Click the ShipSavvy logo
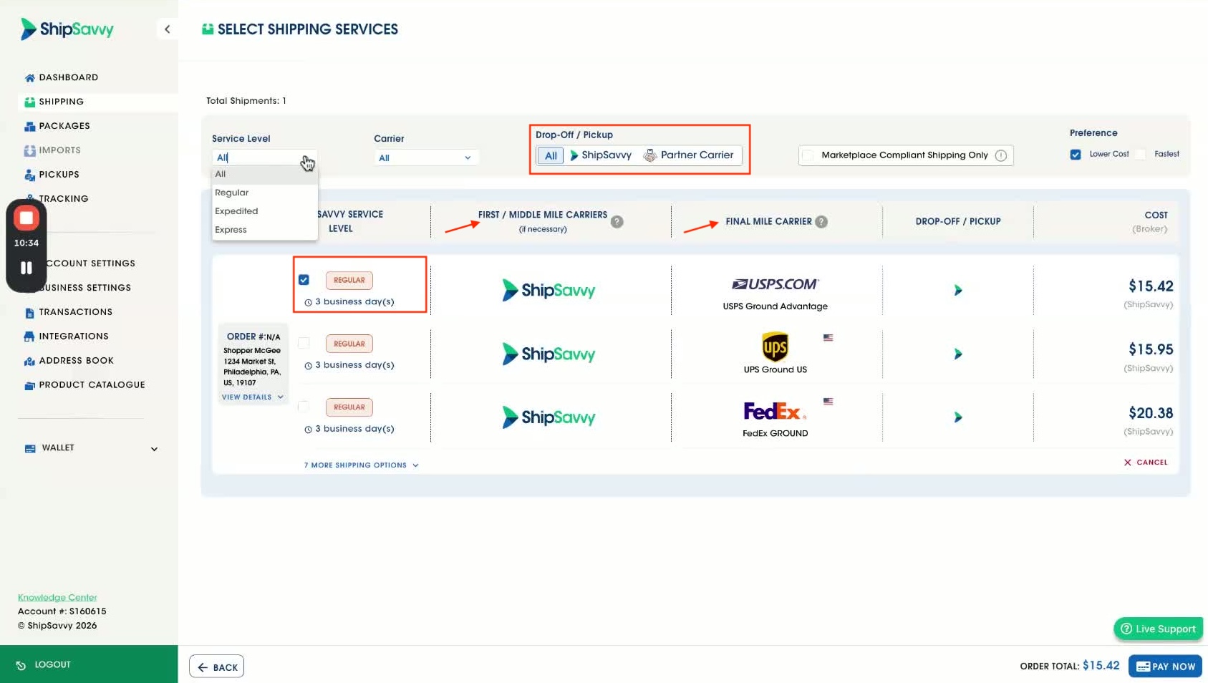1208x683 pixels. coord(67,29)
